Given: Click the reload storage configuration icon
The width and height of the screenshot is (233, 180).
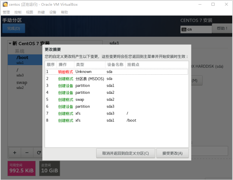Looking at the screenshot, I should click(38, 152).
